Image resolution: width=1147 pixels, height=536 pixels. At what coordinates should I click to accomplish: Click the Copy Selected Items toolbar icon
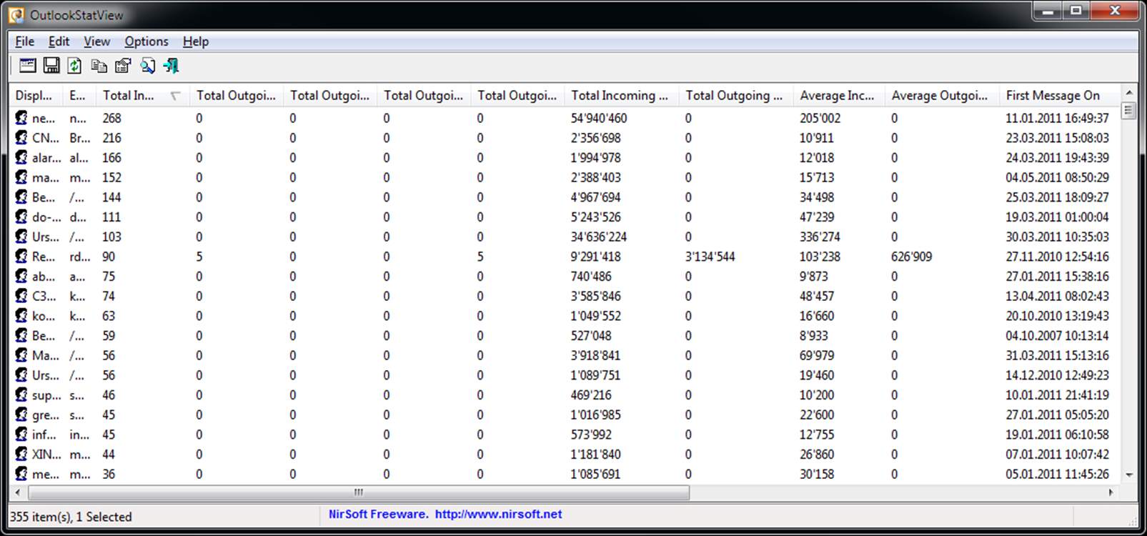click(x=99, y=66)
